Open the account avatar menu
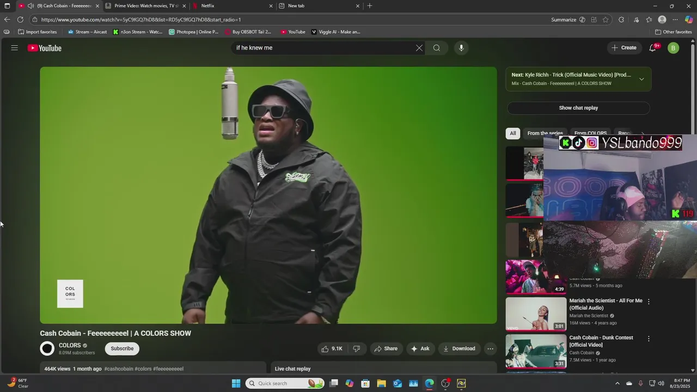 tap(673, 48)
